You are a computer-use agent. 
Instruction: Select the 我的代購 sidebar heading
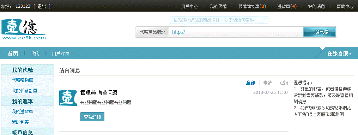22,70
